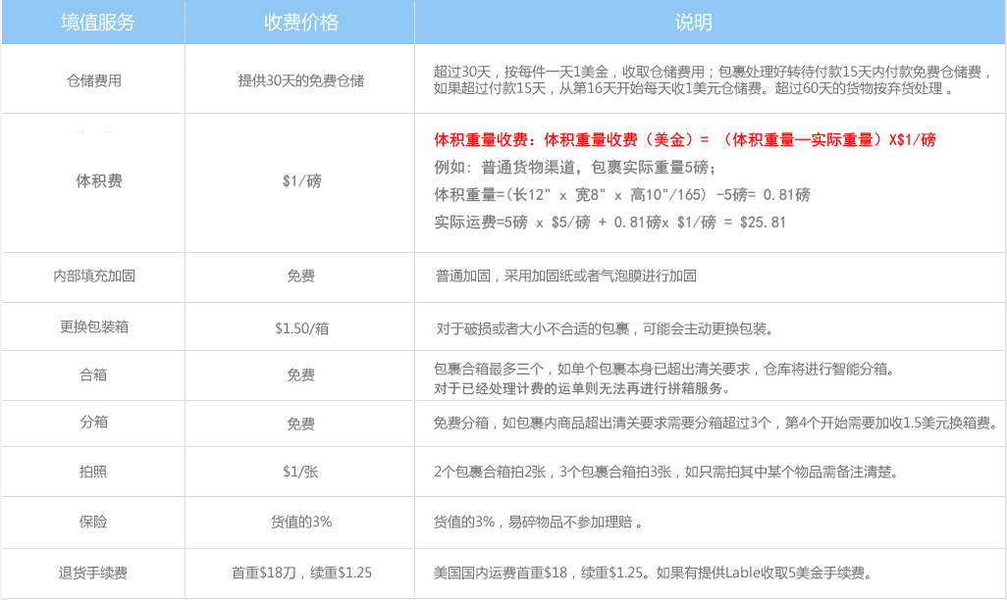Click the 实际运费 calculation example line
The image size is (1007, 600).
click(x=609, y=223)
